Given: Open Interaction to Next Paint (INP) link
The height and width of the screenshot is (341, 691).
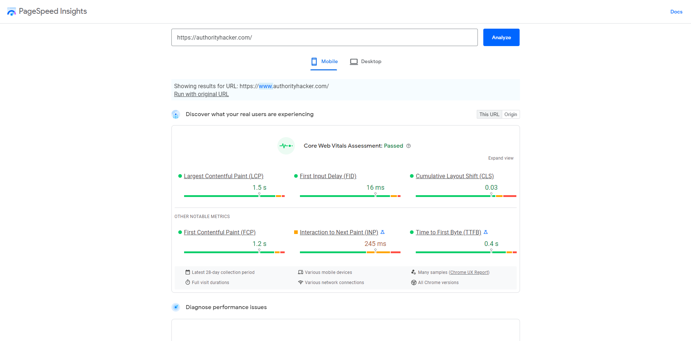Looking at the screenshot, I should pyautogui.click(x=339, y=232).
